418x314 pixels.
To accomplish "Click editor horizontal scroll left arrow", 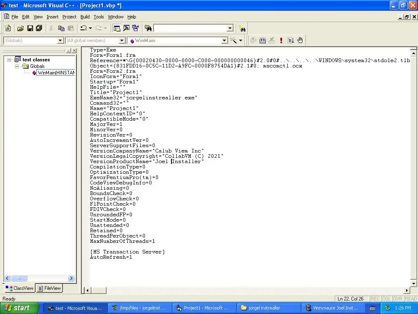I will 87,290.
